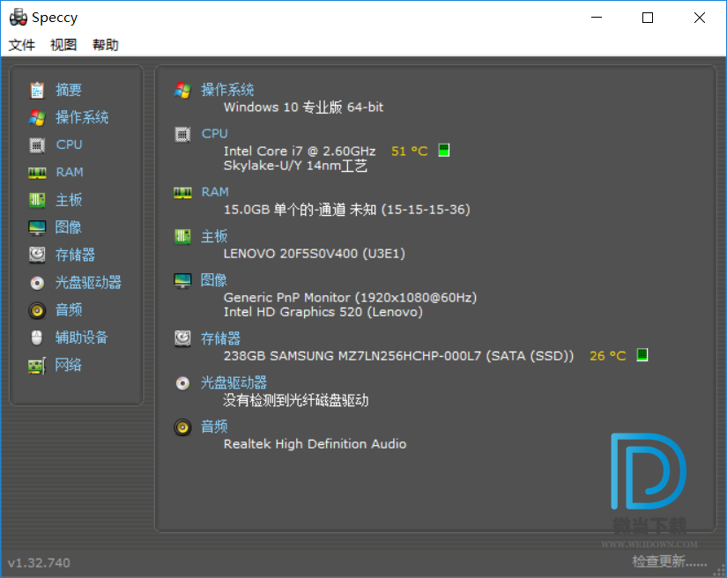727x578 pixels.
Task: Click the LENOVO 20F5S0V400 (U3E1) text
Action: click(315, 254)
